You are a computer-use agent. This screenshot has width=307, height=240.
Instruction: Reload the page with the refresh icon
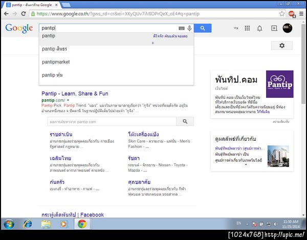pyautogui.click(x=24, y=14)
